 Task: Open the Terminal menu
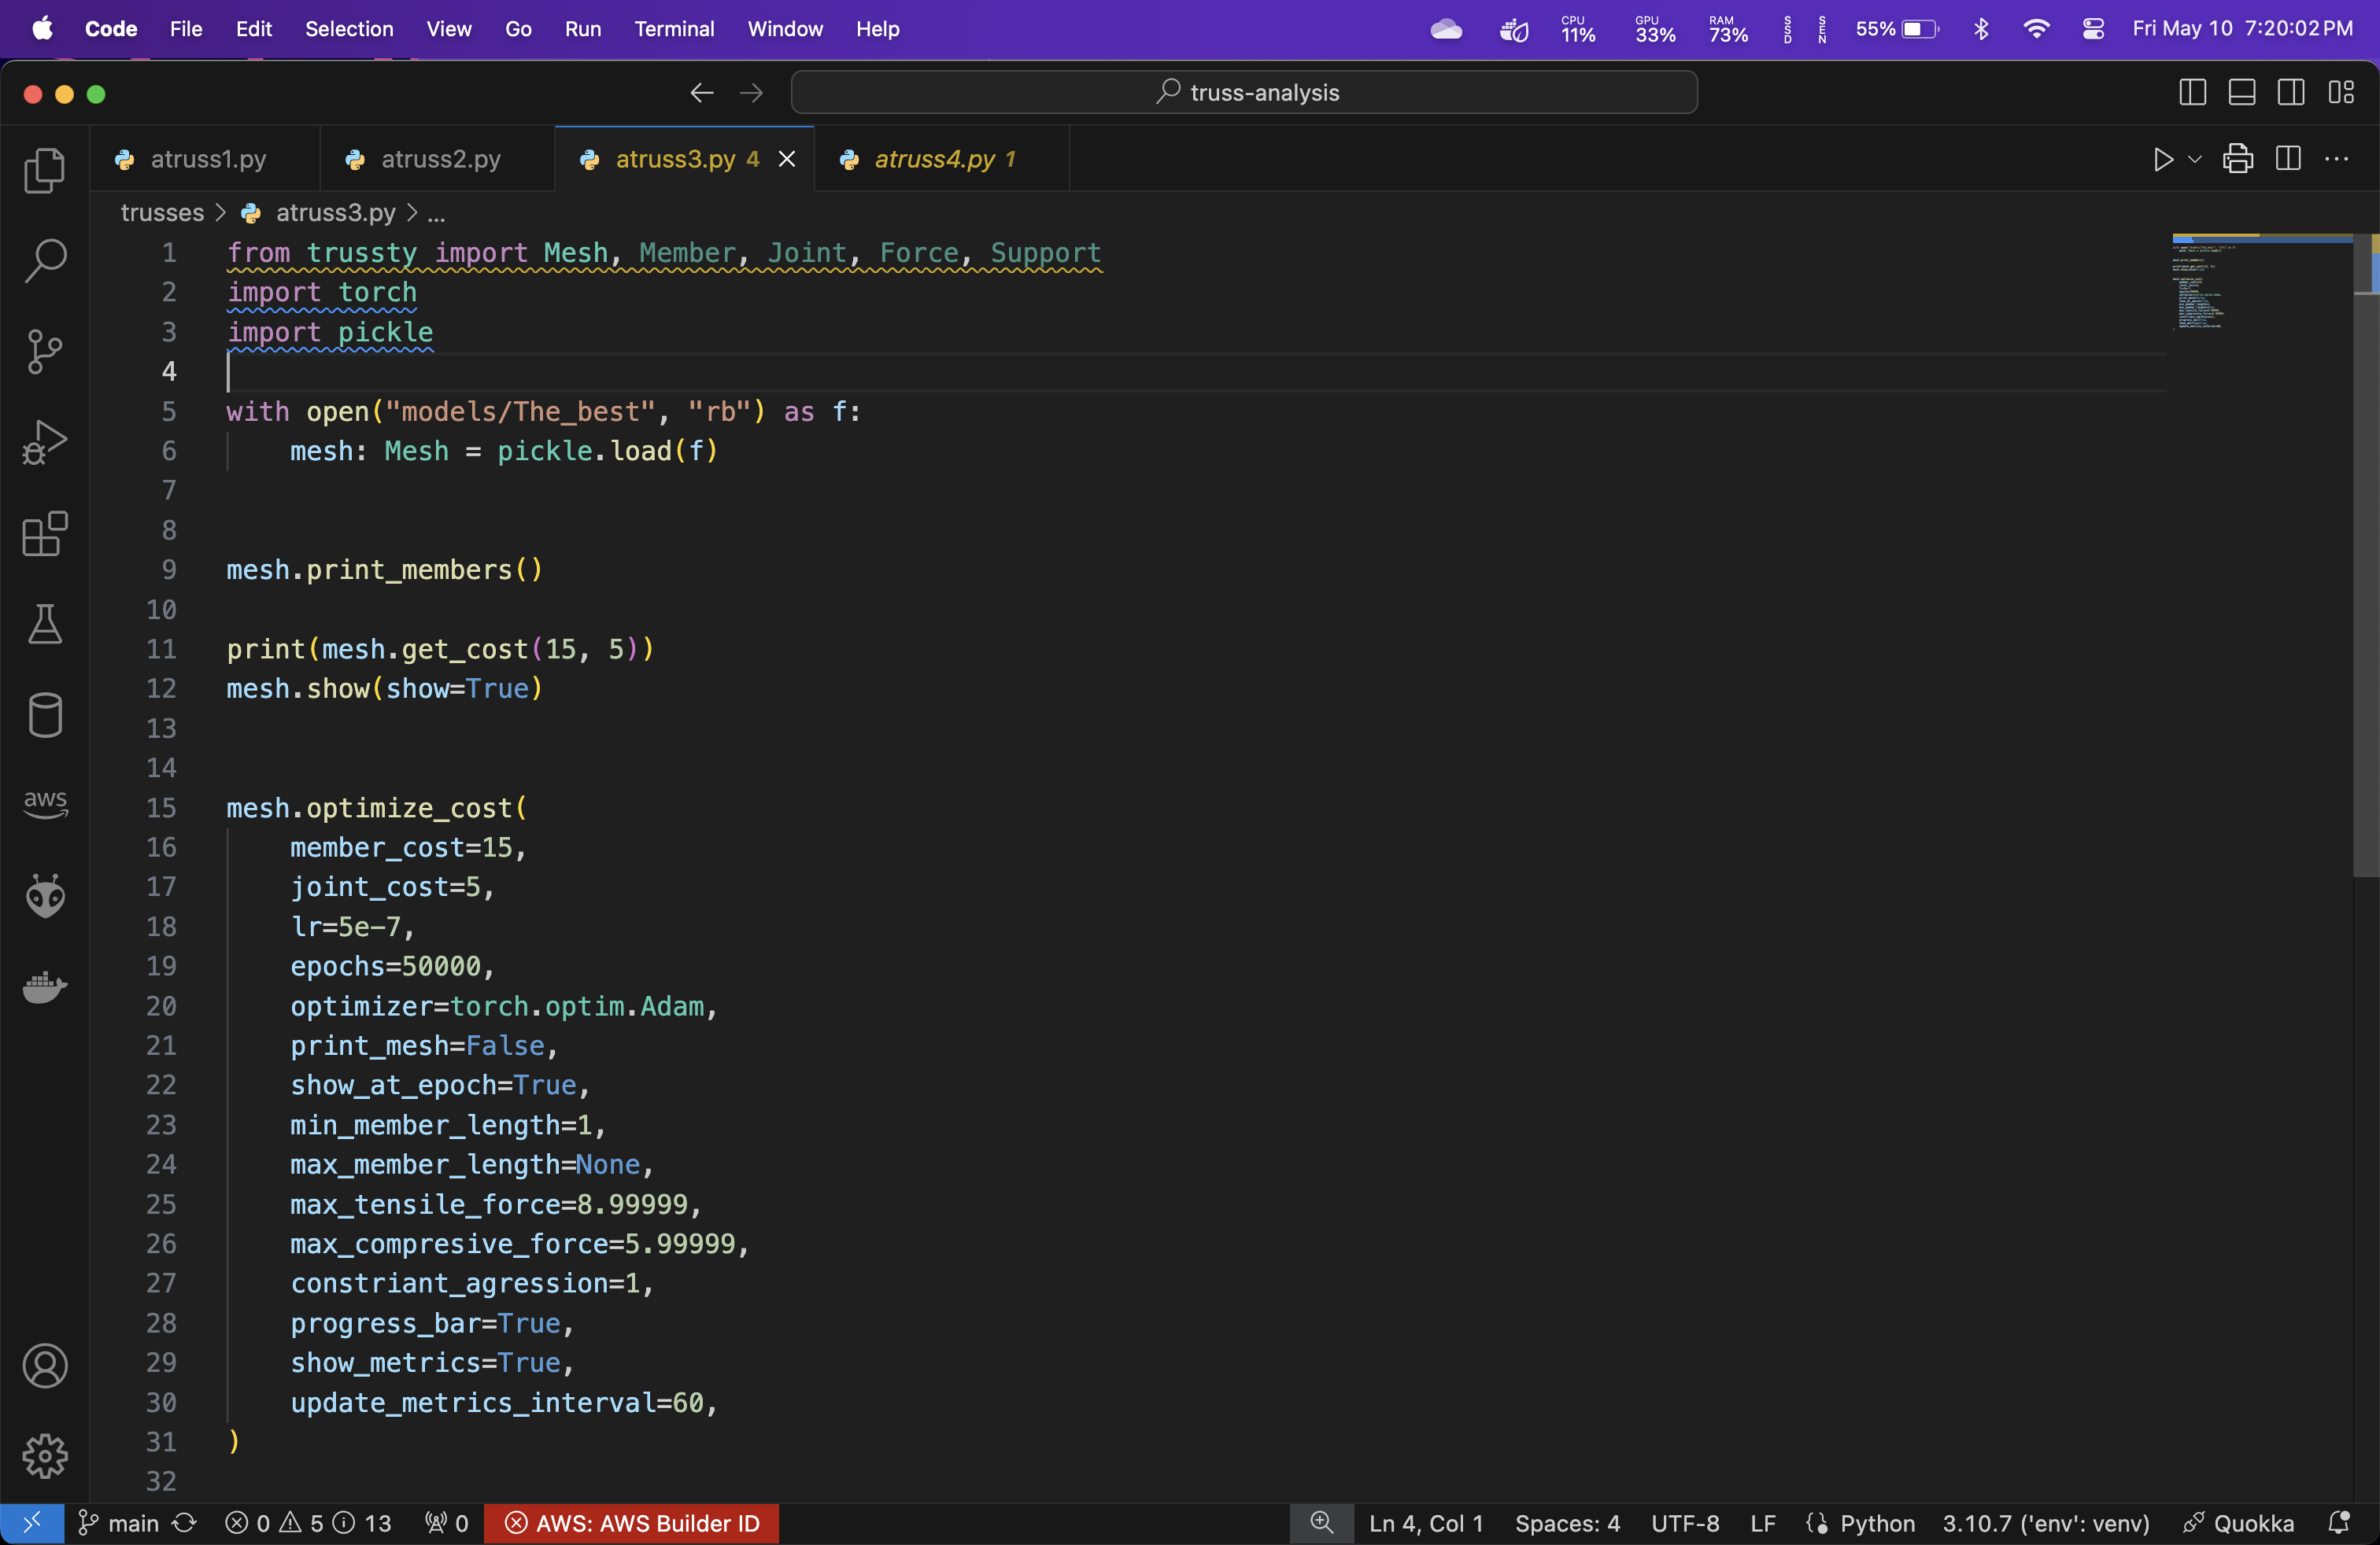[674, 29]
